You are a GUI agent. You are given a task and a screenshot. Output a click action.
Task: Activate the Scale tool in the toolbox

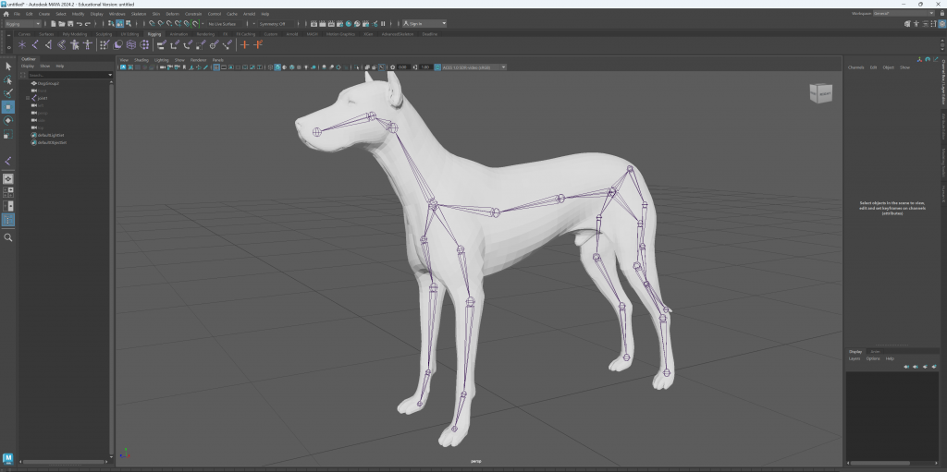point(7,135)
